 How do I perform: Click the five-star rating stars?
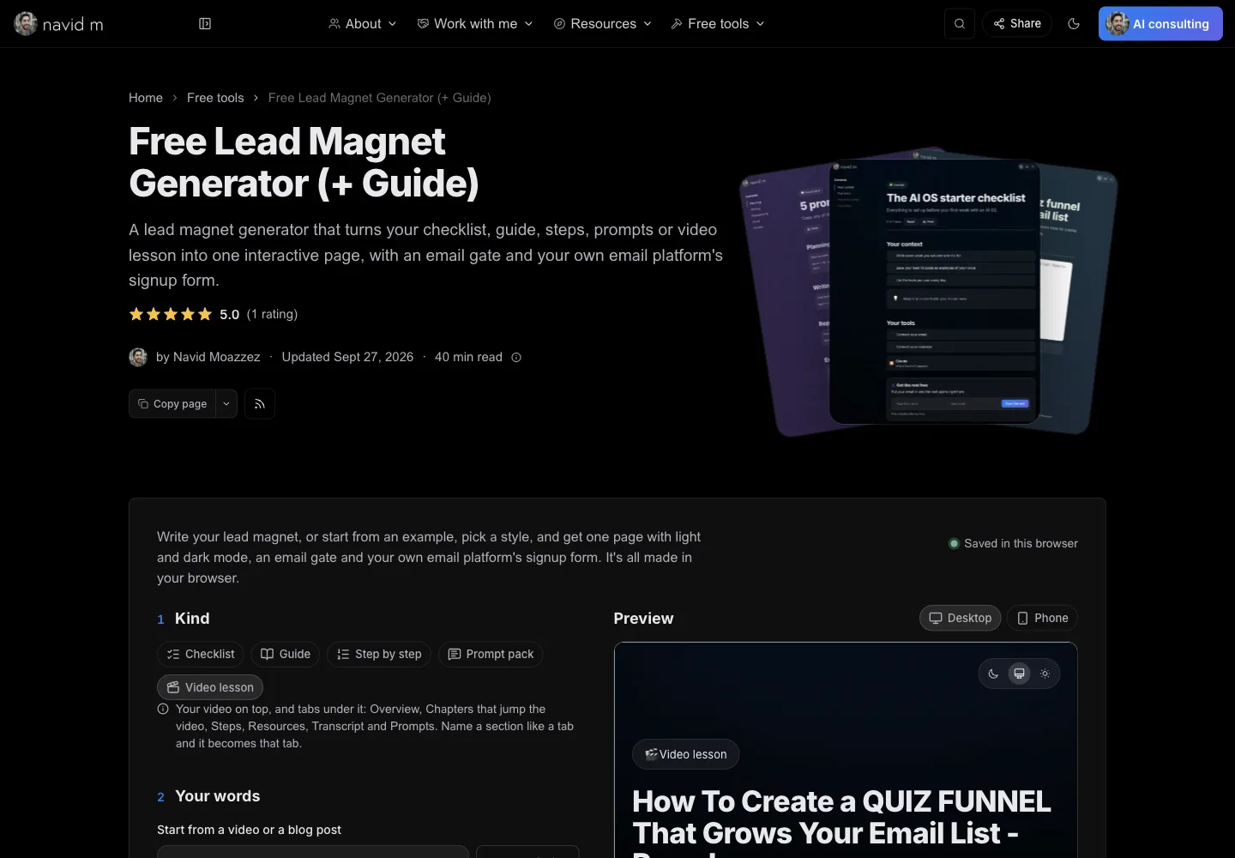point(171,314)
